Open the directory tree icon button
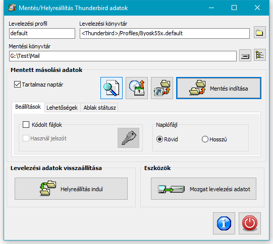Screen dimensions: 273x244 260,55
